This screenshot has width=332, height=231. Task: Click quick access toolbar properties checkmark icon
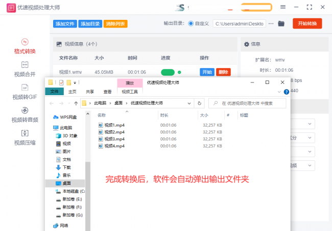point(61,82)
